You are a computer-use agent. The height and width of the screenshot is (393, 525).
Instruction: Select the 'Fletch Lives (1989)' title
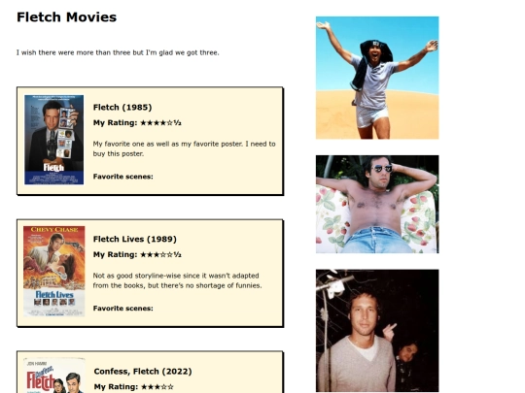[134, 239]
